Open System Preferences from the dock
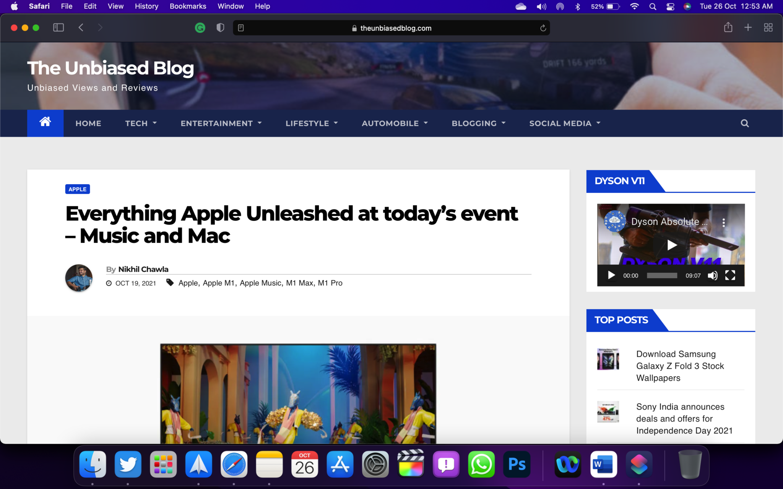Viewport: 783px width, 489px height. (375, 464)
